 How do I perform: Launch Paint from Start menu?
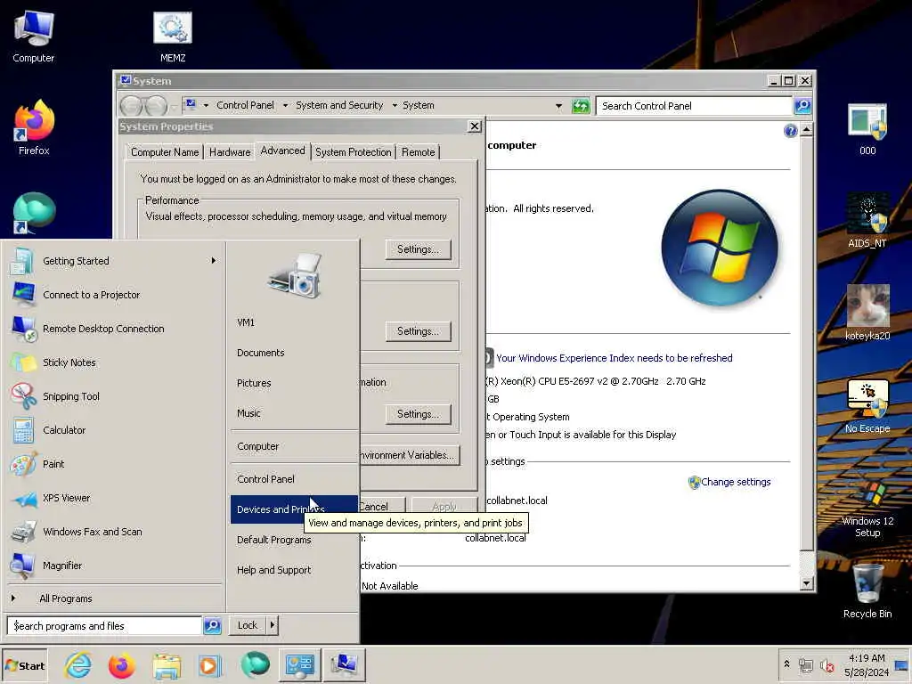(x=113, y=463)
